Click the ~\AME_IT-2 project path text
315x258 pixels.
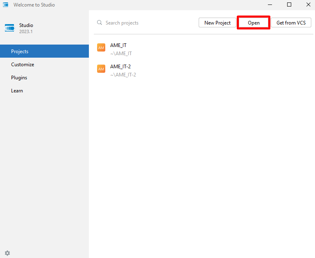tap(123, 75)
